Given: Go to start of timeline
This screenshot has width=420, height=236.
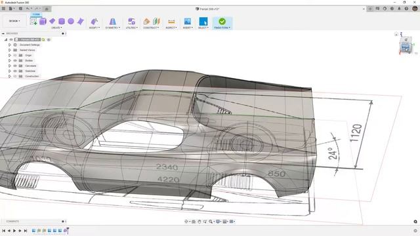Looking at the screenshot, I should [3, 231].
